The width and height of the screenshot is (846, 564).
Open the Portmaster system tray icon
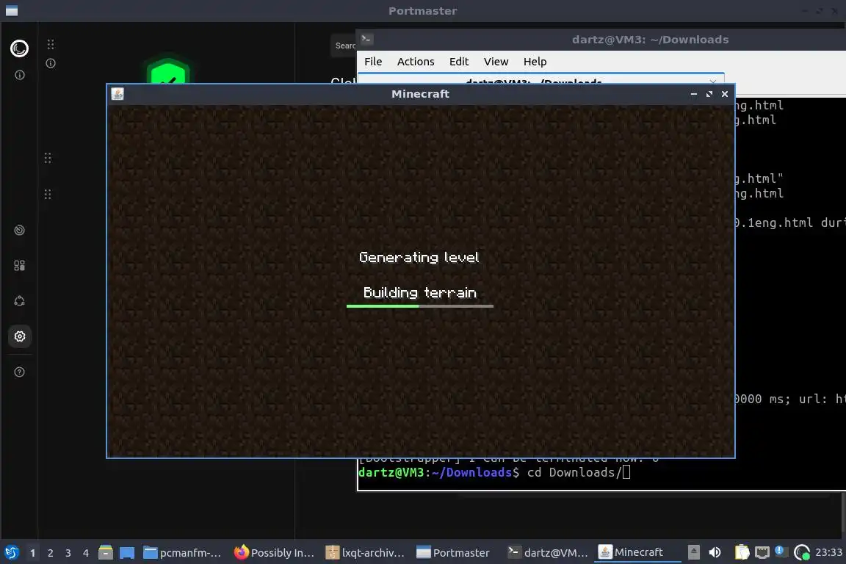click(x=802, y=552)
